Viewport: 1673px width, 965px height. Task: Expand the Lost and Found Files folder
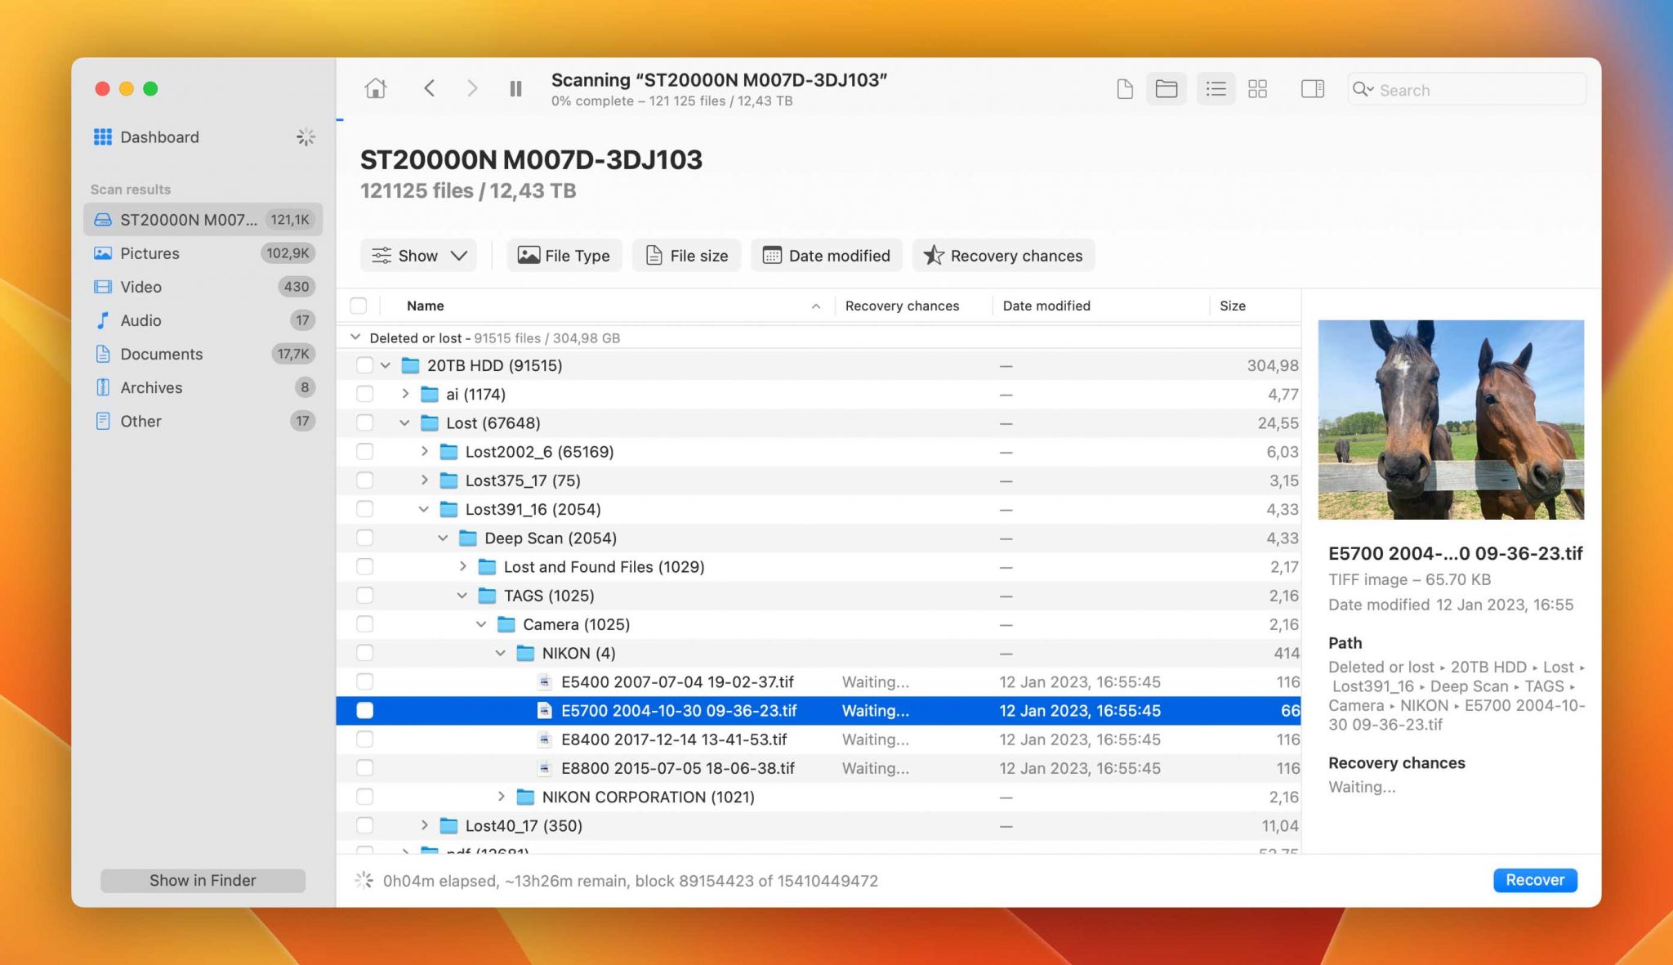click(463, 566)
